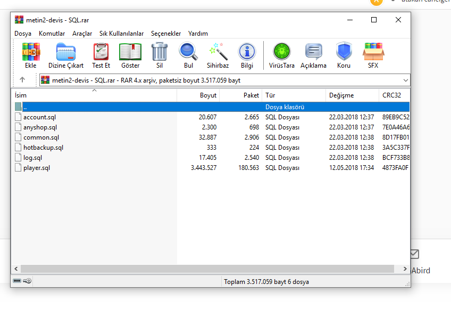Sort by the İsim column header

94,95
